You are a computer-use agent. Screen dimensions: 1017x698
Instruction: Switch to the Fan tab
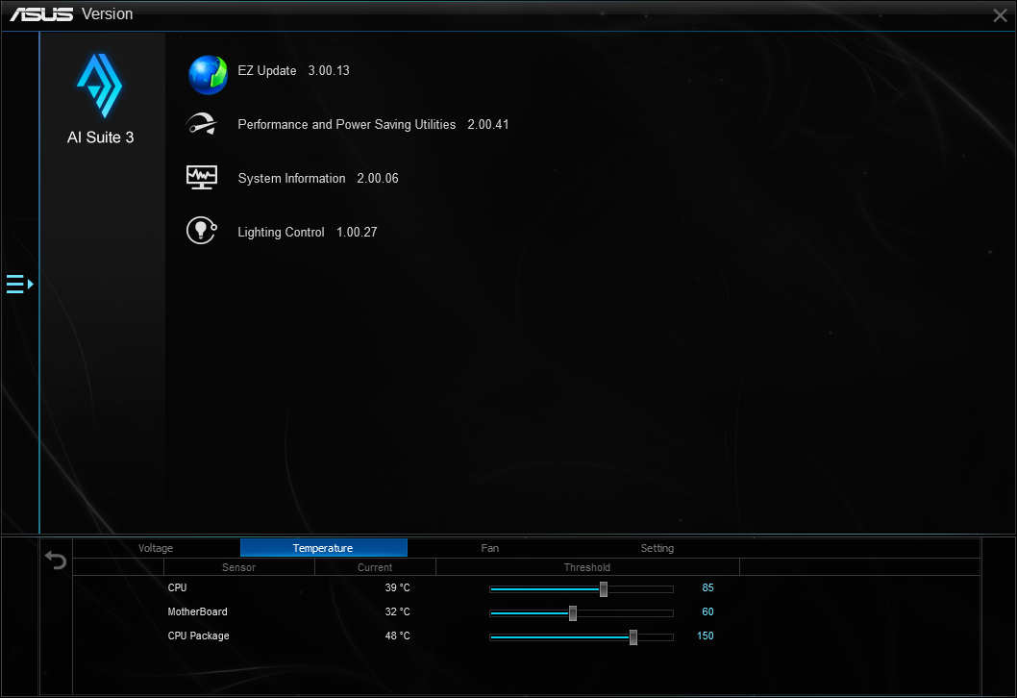pyautogui.click(x=490, y=548)
